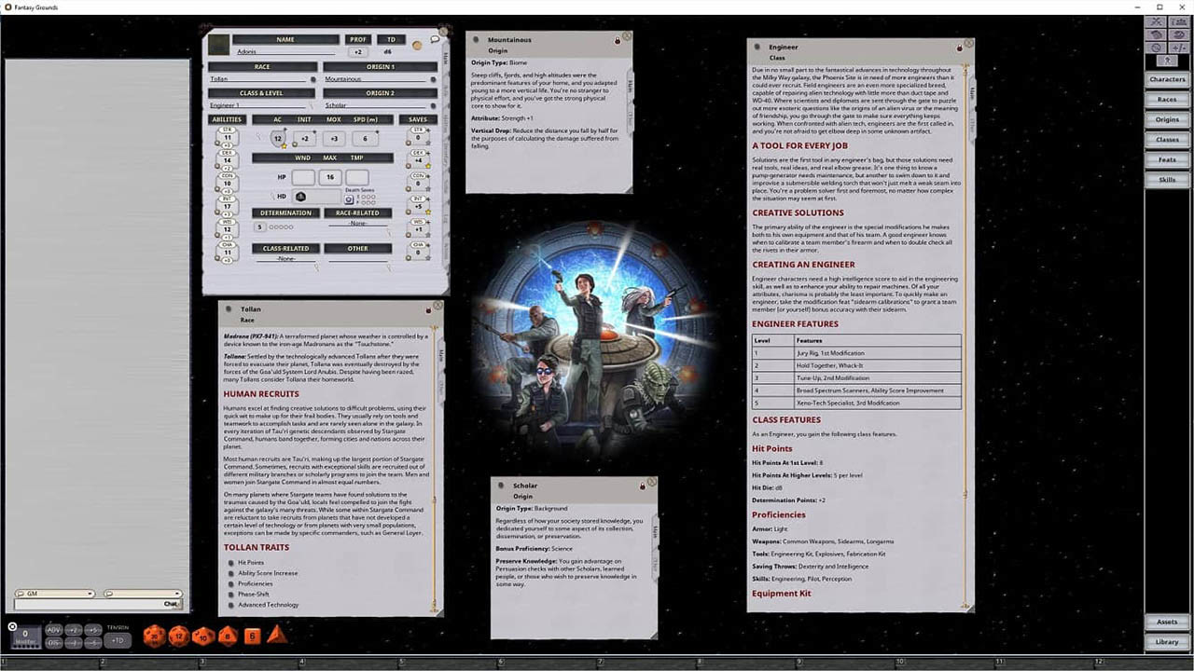Click the speech bubble icon on Adonis' sheet
Image resolution: width=1194 pixels, height=671 pixels.
(x=435, y=39)
